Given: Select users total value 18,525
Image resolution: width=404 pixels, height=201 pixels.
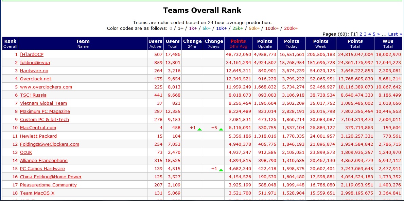Looking at the screenshot, I should click(173, 160).
